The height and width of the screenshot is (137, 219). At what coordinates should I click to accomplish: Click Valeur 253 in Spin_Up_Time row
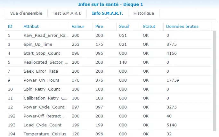[76, 44]
